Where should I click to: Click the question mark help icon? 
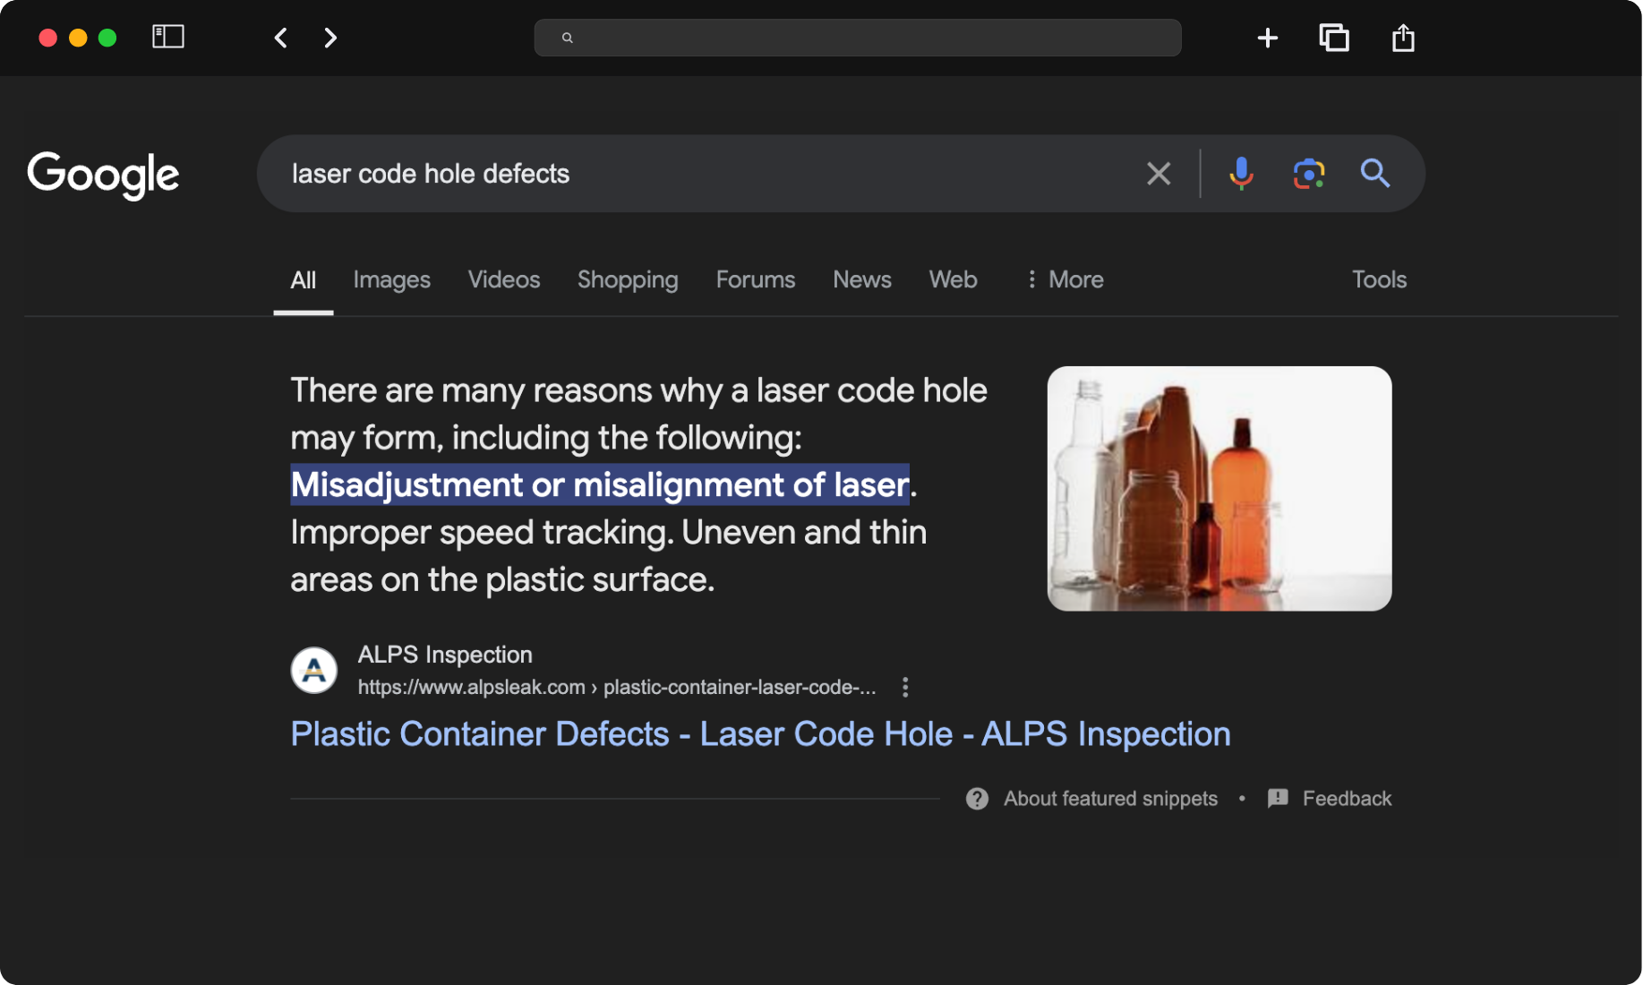[977, 799]
